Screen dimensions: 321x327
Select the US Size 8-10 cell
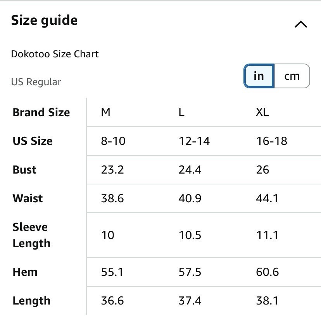113,141
